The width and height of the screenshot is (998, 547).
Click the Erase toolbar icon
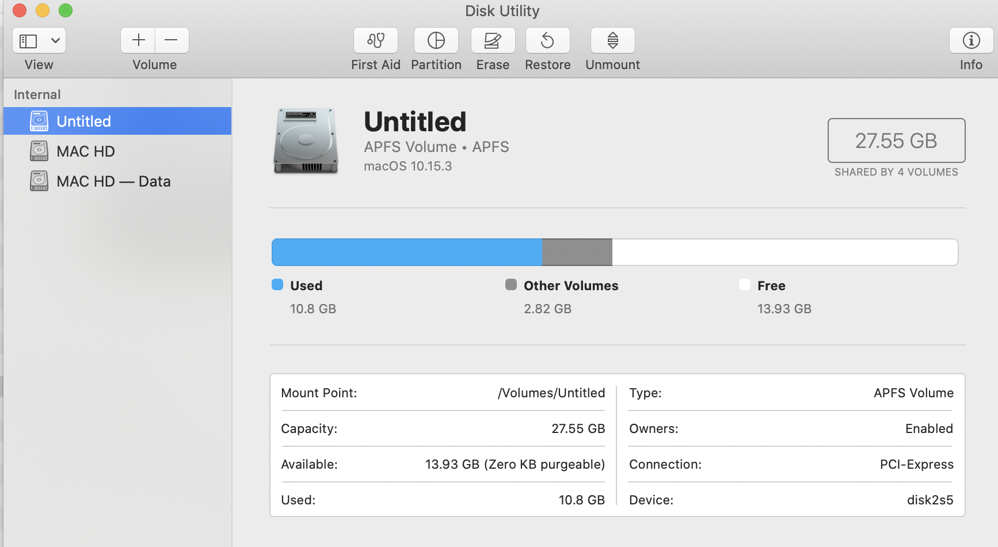[493, 40]
